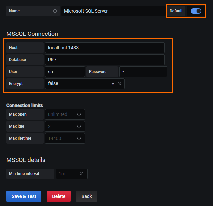The width and height of the screenshot is (213, 206).
Task: Click the red Delete button
Action: pos(59,196)
